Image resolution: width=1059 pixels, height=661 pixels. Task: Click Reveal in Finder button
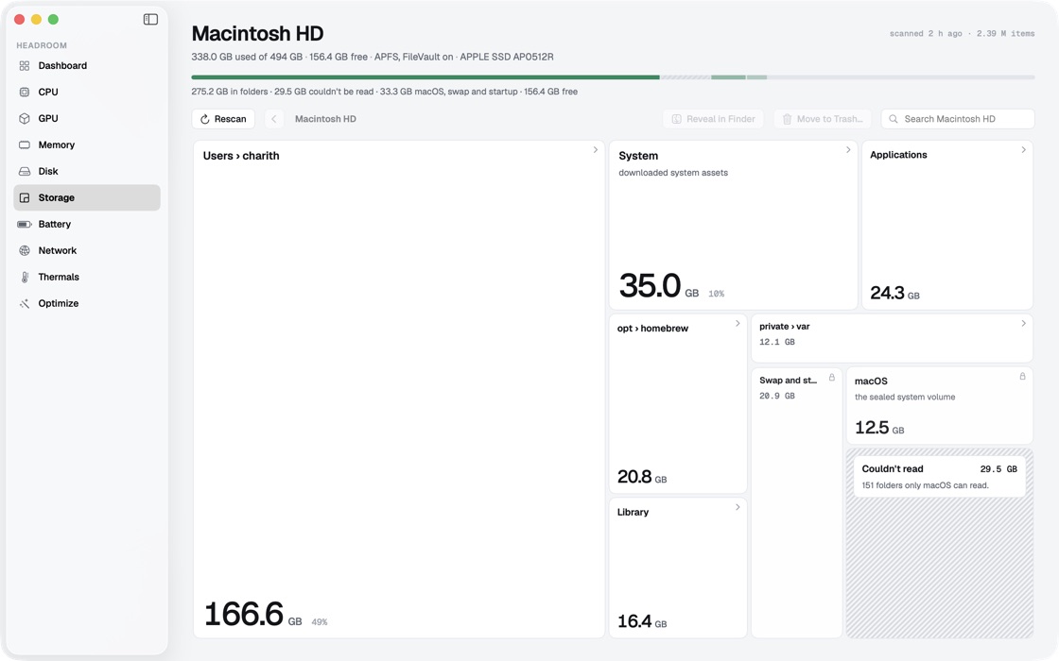tap(713, 119)
